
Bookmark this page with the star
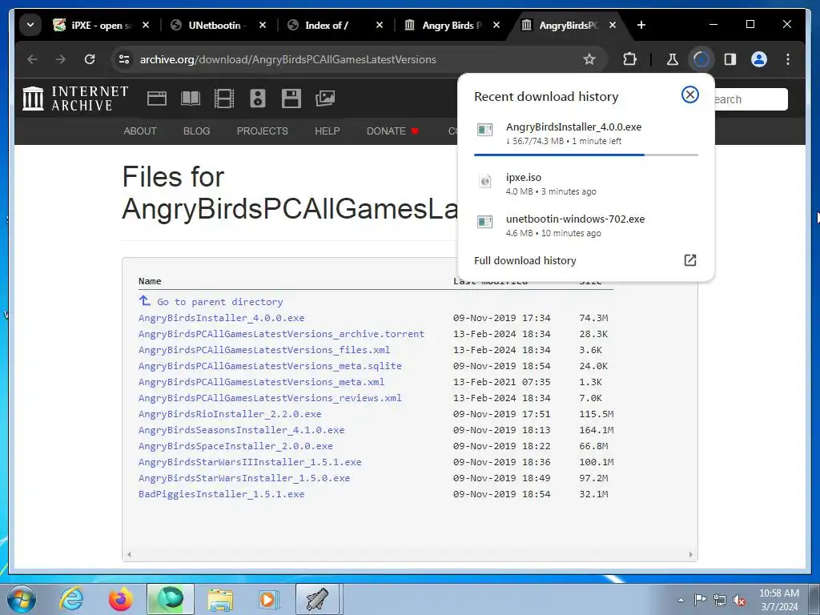point(589,59)
